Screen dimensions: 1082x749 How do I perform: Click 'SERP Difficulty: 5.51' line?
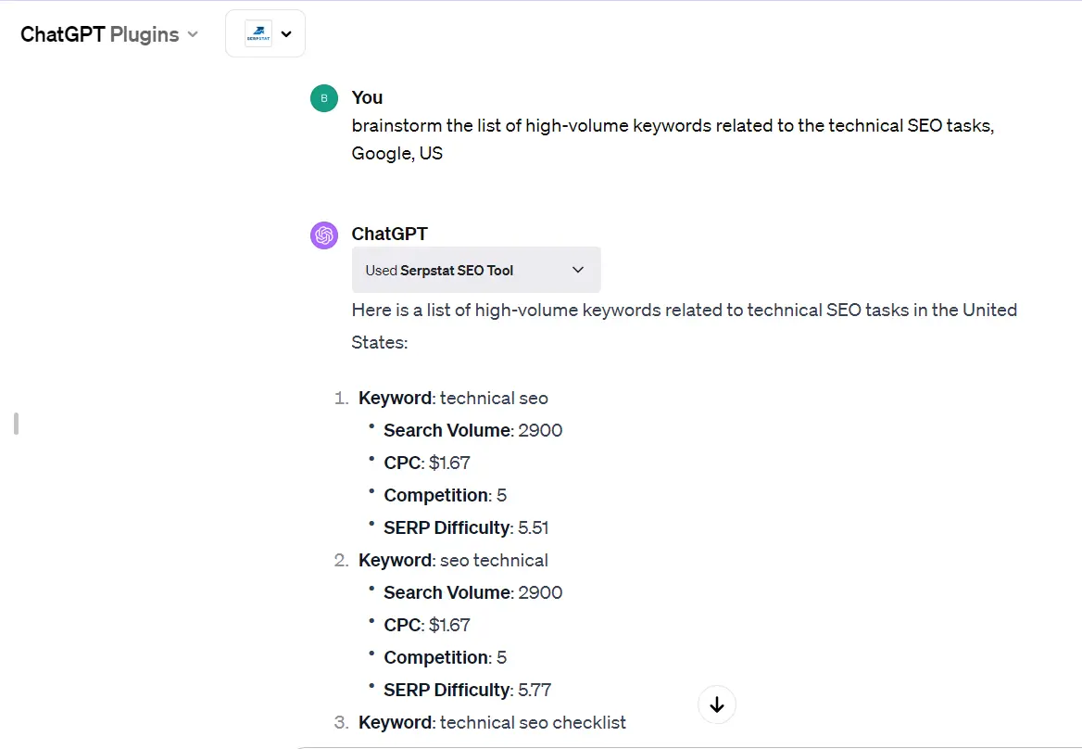coord(466,527)
